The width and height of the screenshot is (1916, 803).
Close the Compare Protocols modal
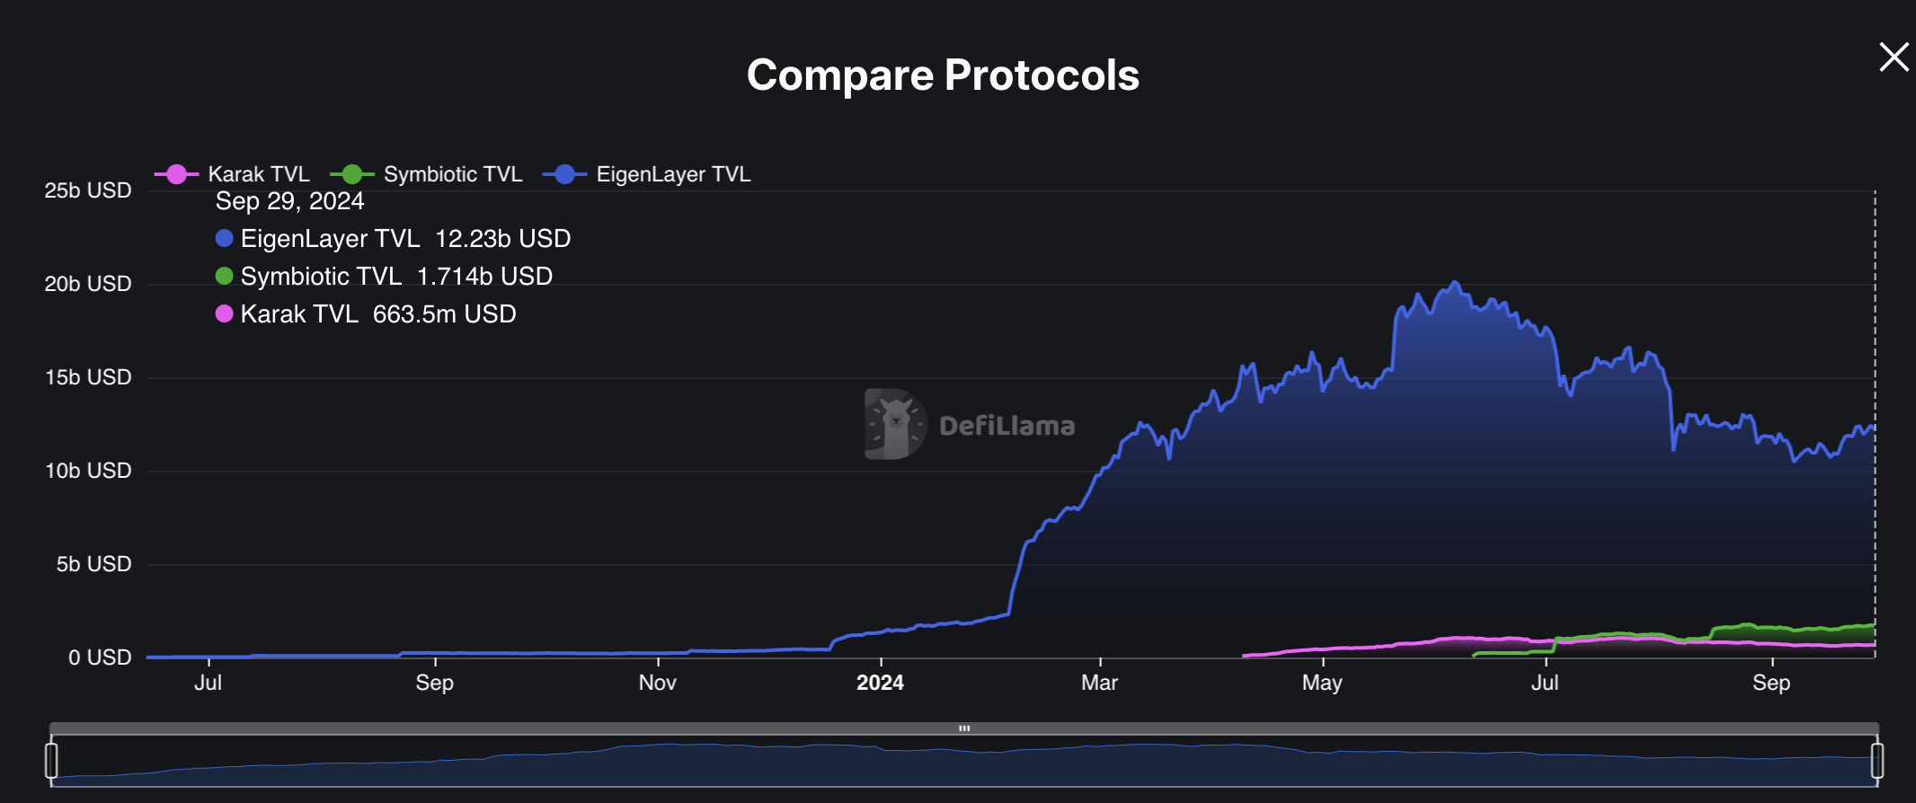click(x=1894, y=57)
